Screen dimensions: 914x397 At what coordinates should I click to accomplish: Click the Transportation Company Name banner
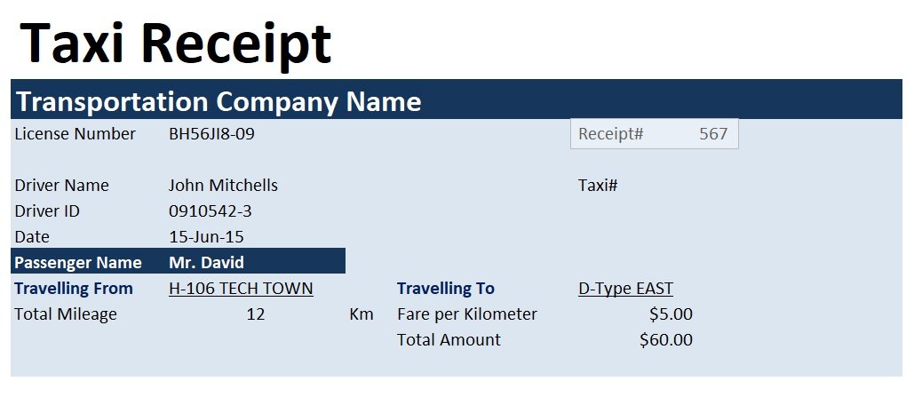coord(457,99)
